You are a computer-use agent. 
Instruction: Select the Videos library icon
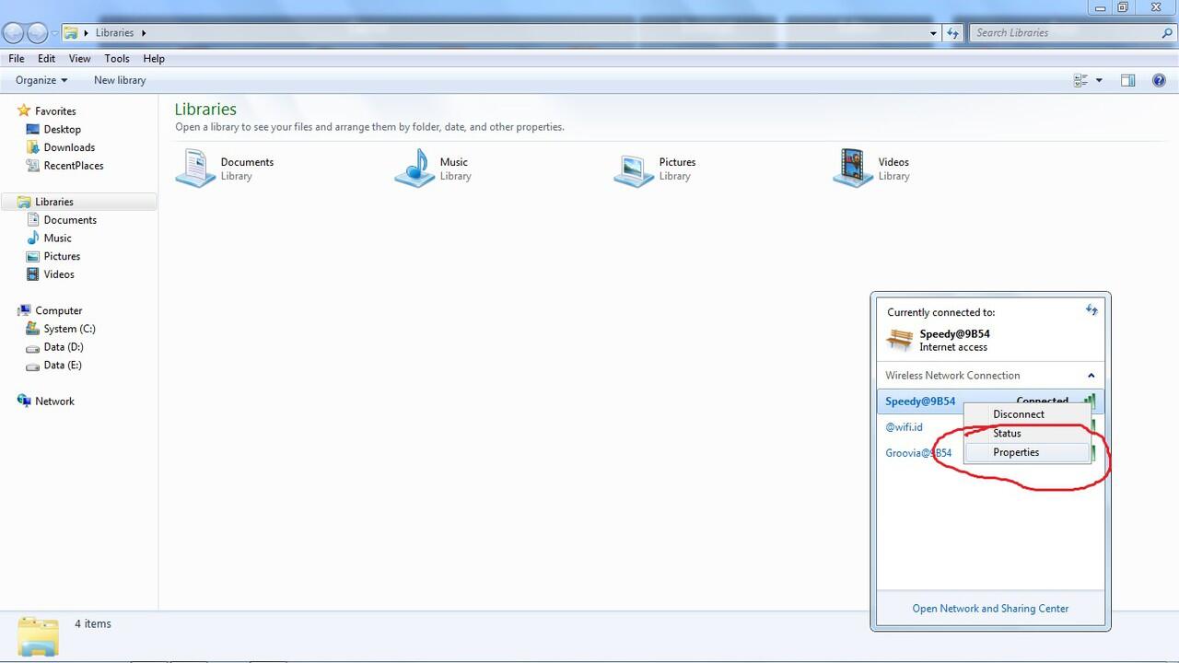tap(853, 168)
